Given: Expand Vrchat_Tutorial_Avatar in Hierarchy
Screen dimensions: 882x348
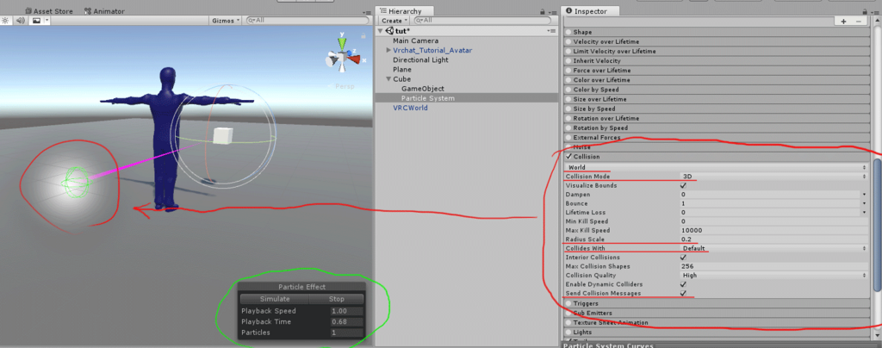Looking at the screenshot, I should coord(388,50).
